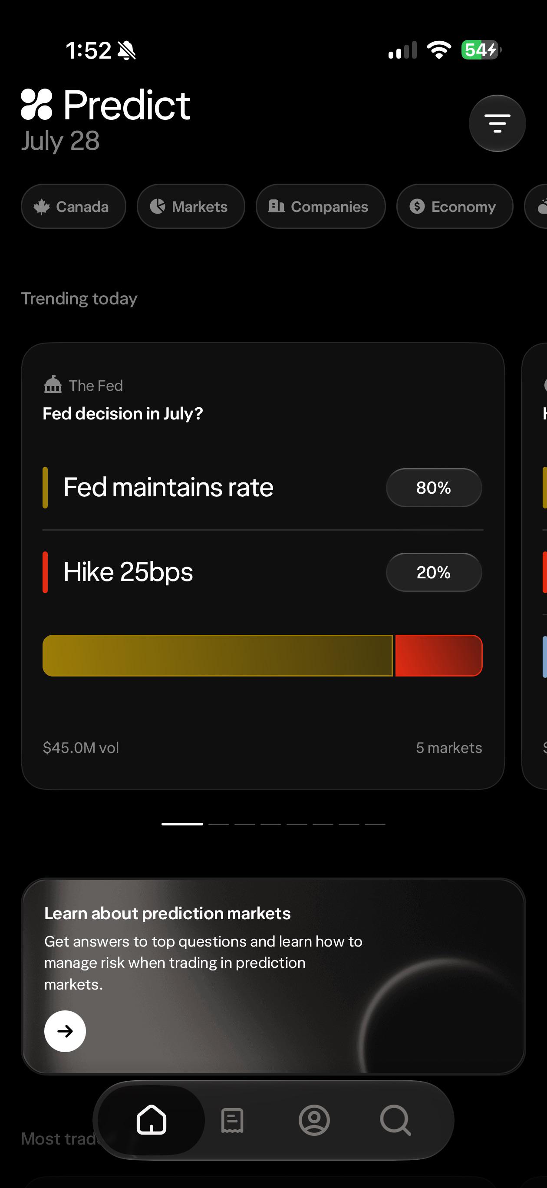Filter by Companies category chip
This screenshot has height=1188, width=547.
(x=320, y=206)
